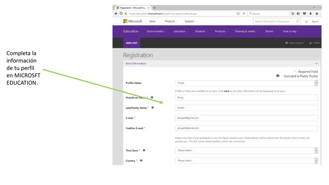Expand the Store menu
329x185 pixels.
pos(153,21)
